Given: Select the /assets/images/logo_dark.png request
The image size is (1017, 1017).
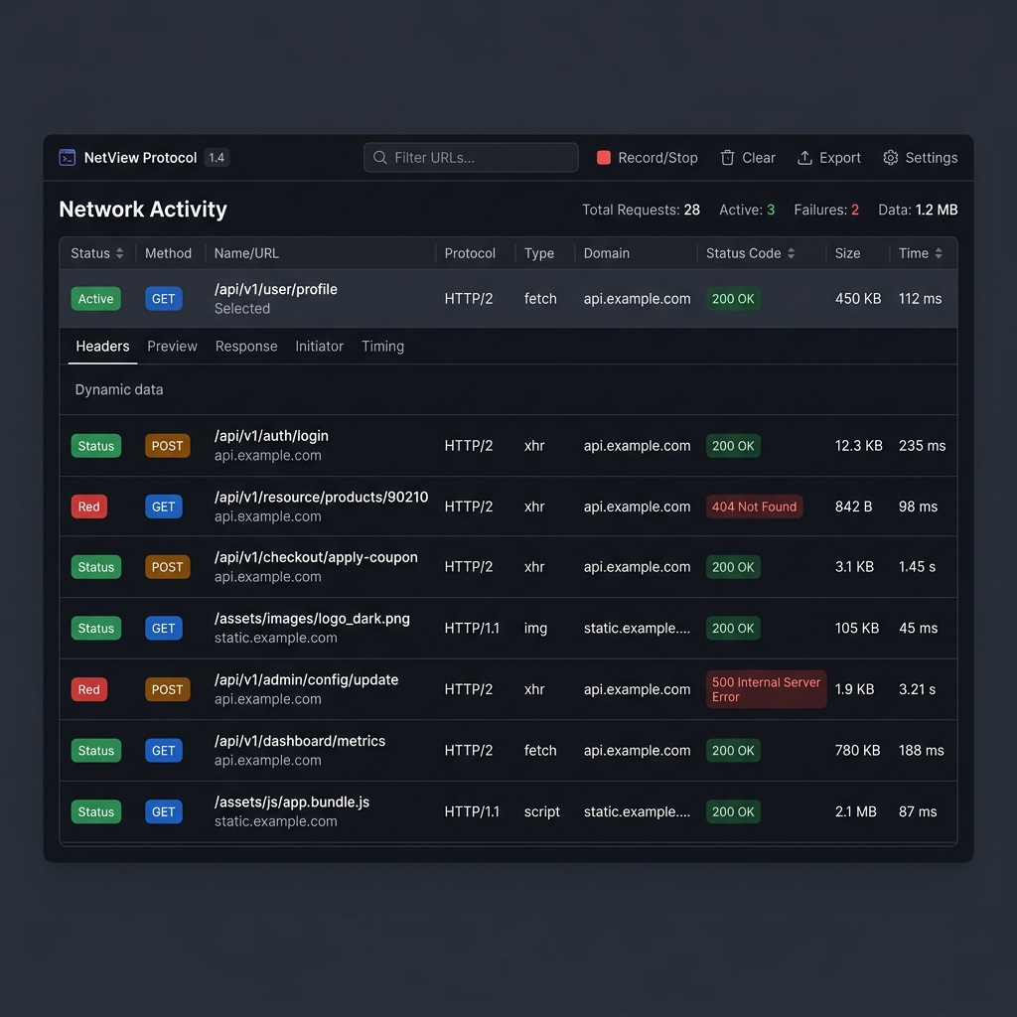Looking at the screenshot, I should point(508,628).
